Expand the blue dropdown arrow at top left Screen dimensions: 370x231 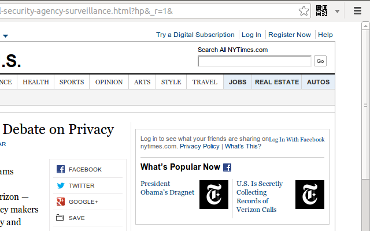5,36
